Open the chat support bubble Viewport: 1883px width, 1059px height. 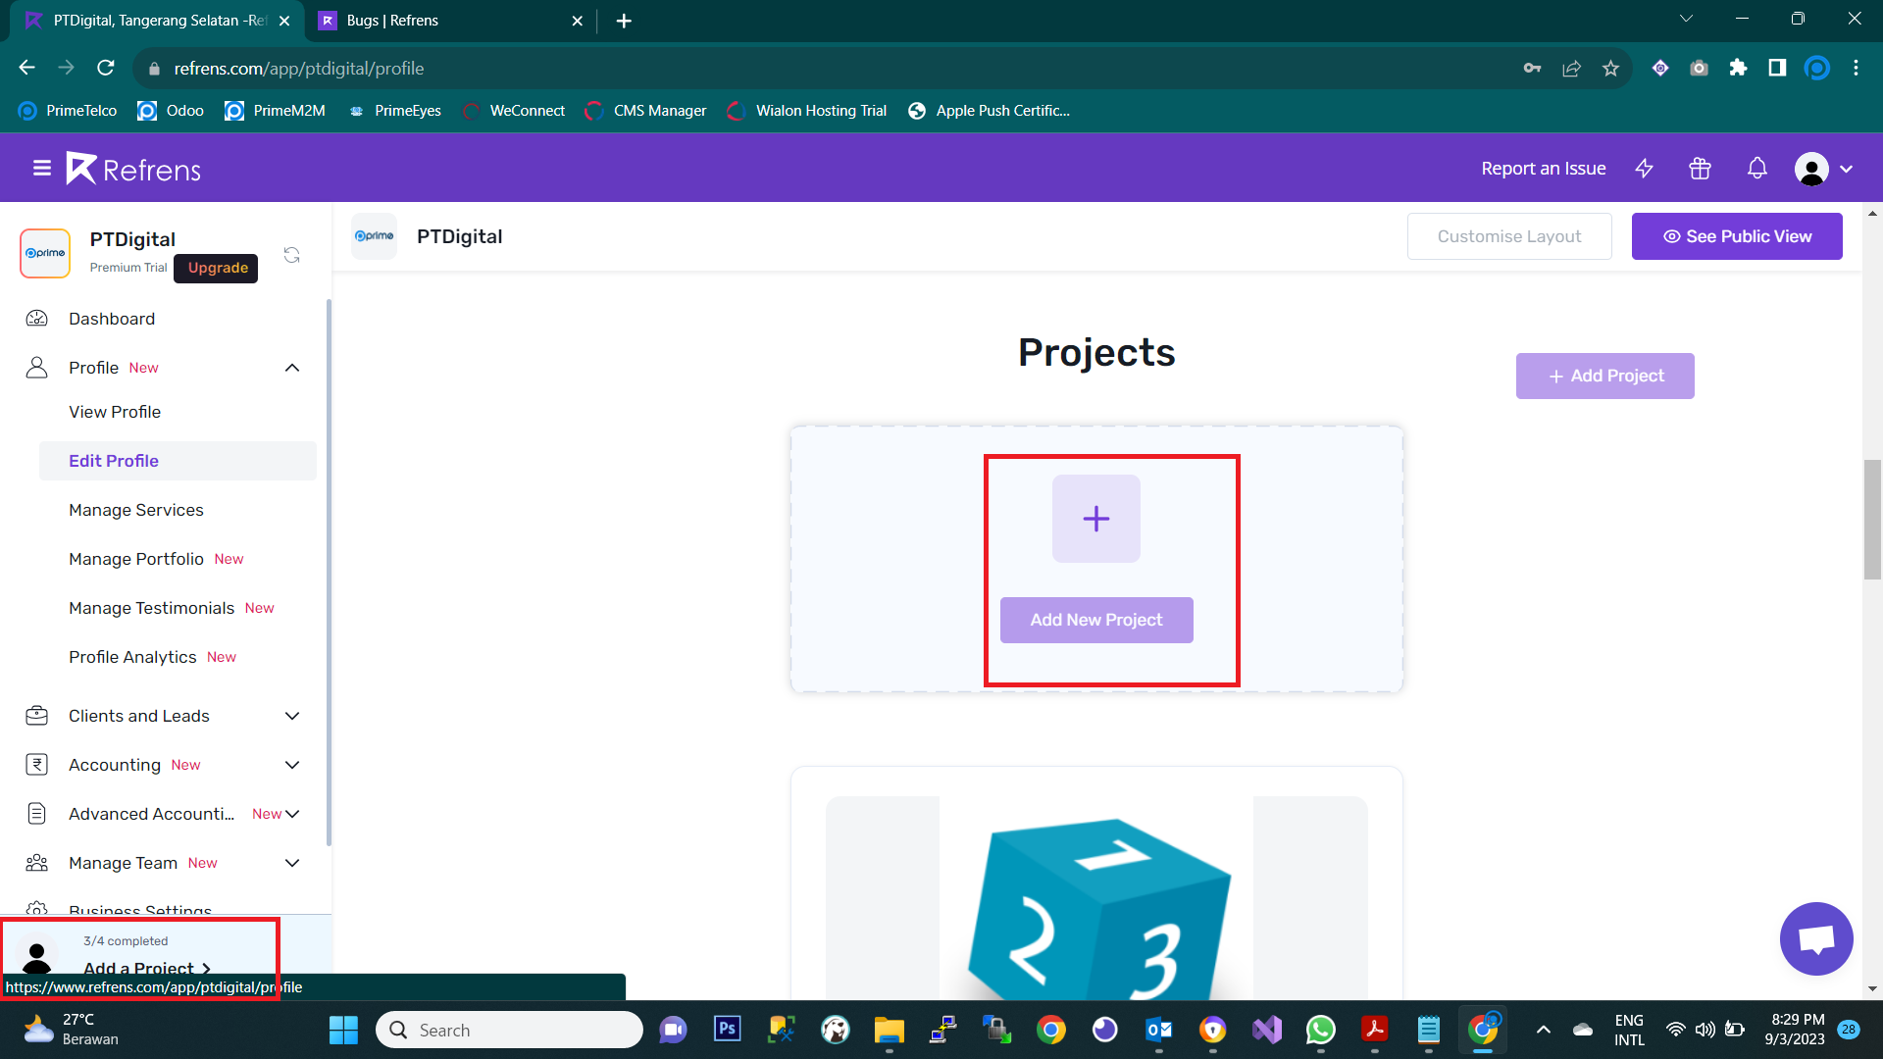coord(1816,938)
